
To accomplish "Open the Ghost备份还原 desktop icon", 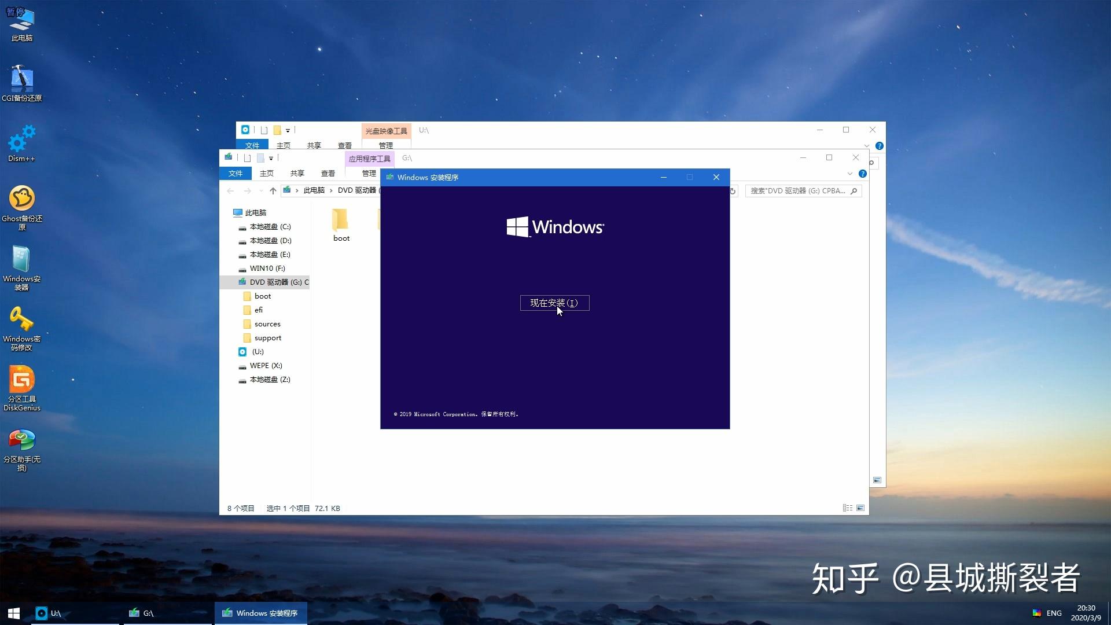I will tap(22, 208).
